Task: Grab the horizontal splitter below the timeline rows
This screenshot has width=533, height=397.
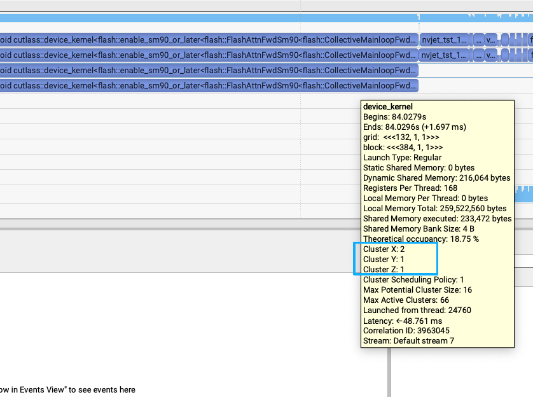Action: pyautogui.click(x=191, y=221)
